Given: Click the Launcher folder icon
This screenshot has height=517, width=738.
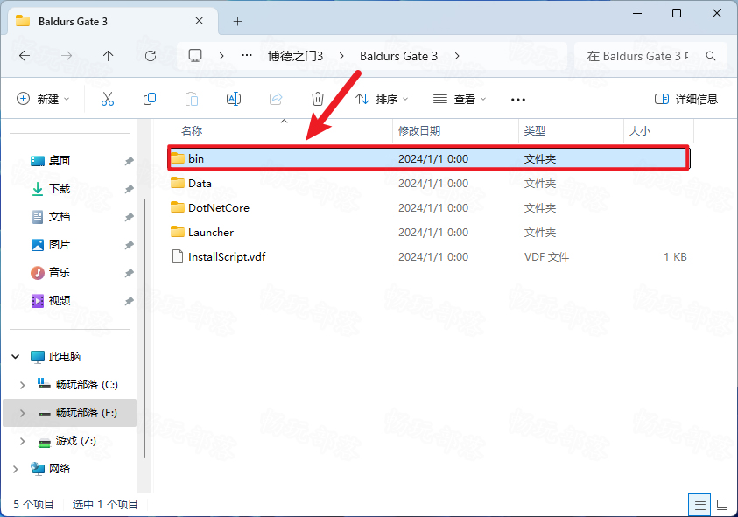Looking at the screenshot, I should (178, 232).
